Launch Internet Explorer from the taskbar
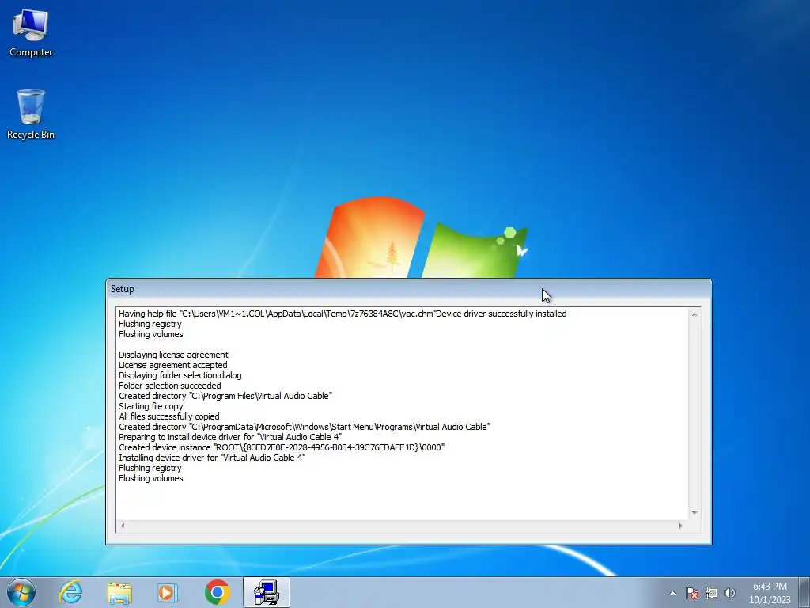The image size is (810, 608). point(70,592)
